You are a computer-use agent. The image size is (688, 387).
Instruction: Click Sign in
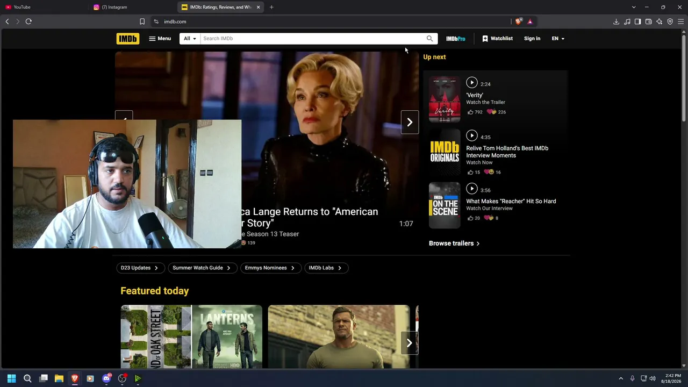click(532, 39)
